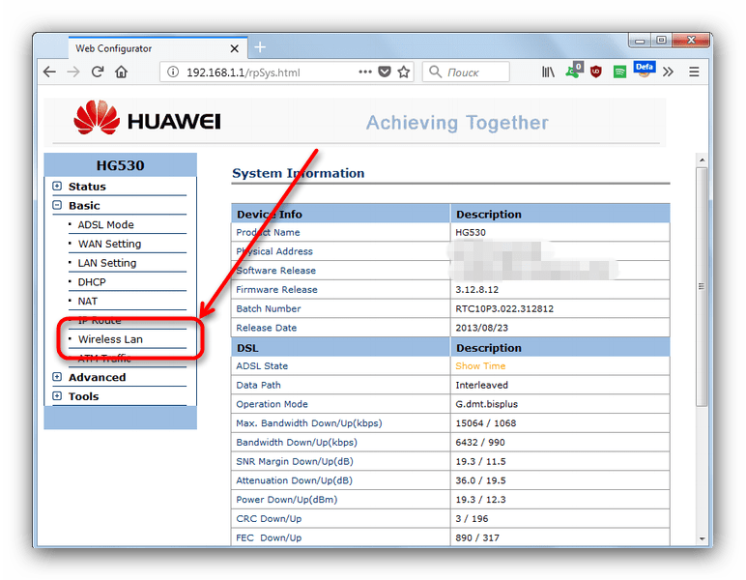The image size is (746, 580).
Task: Click the vertical scrollbar thumb
Action: pyautogui.click(x=702, y=286)
